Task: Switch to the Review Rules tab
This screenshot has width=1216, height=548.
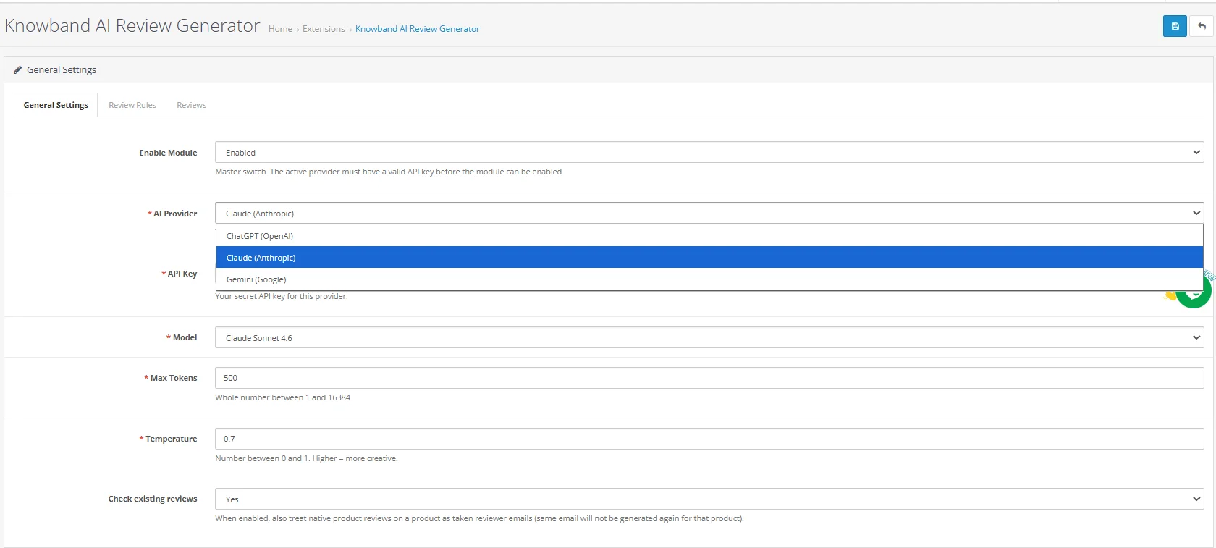Action: point(132,105)
